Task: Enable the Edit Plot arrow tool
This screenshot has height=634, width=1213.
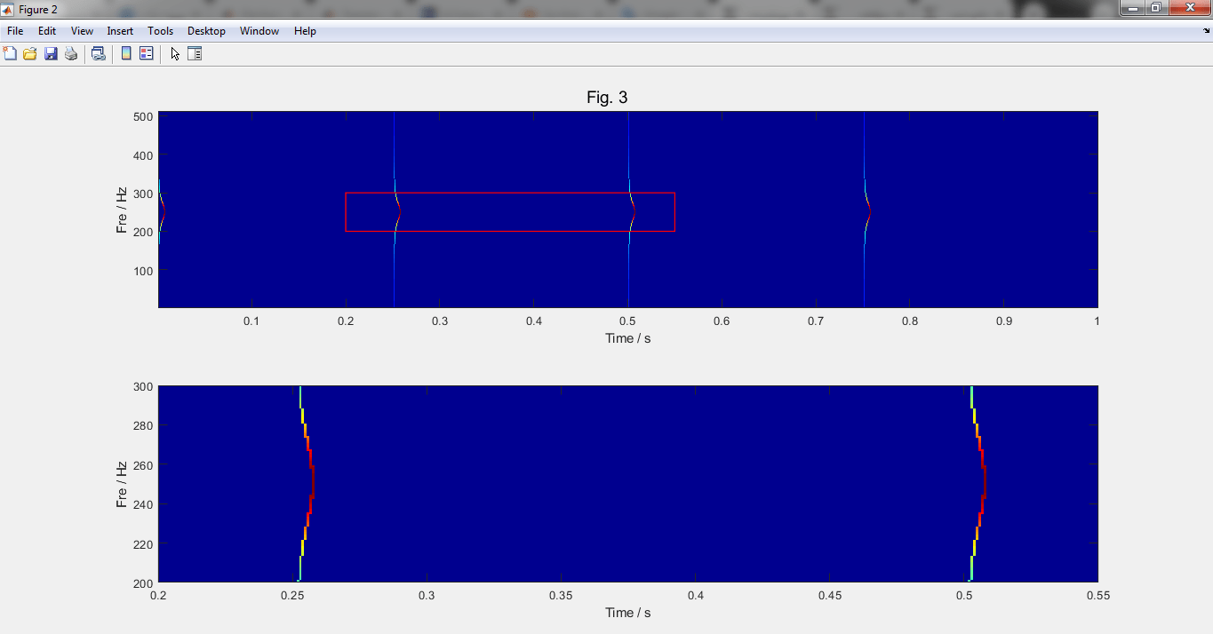Action: pos(175,53)
